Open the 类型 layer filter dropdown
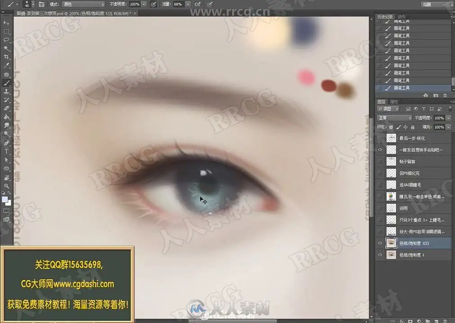This screenshot has width=455, height=323. coord(388,109)
